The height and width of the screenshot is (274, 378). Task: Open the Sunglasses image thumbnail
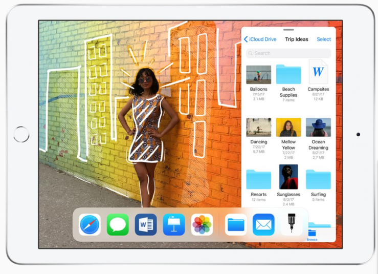coord(288,177)
